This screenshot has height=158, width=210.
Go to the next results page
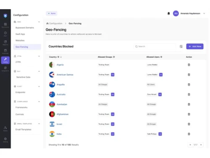click(201, 145)
